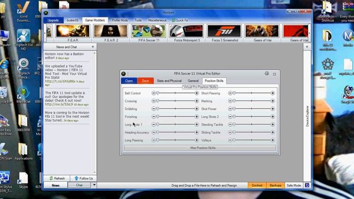Decrease Heading Accuracy with minus icon
Viewport: 354px width, 199px height.
(154, 133)
